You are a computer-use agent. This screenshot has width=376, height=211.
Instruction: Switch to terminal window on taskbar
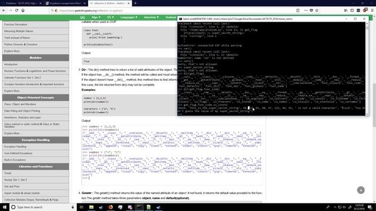[x=139, y=207]
